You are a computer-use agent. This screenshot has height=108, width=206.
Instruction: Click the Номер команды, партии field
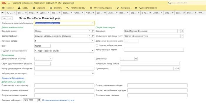click(x=154, y=50)
